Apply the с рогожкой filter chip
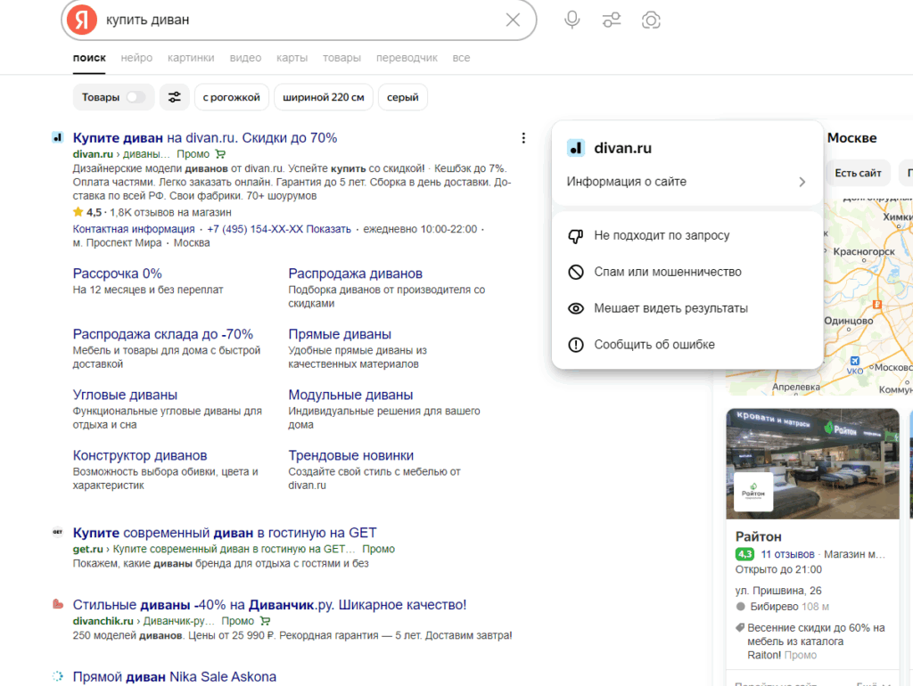Image resolution: width=913 pixels, height=686 pixels. pos(231,97)
